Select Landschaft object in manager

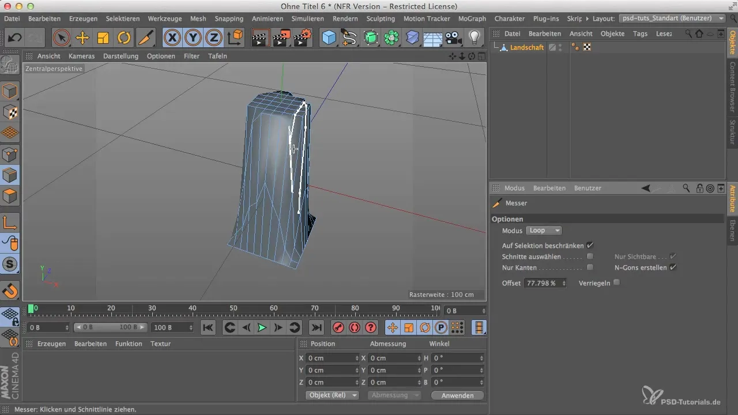coord(526,47)
